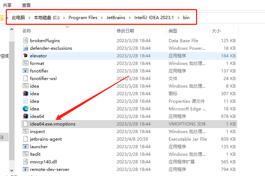Go to IntelliJ IDEA 2023.1 in the address bar
Screen dimensions: 265x176
pyautogui.click(x=154, y=18)
